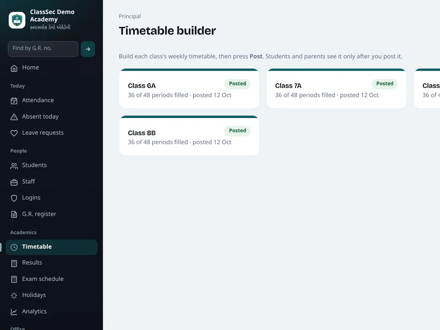The image size is (440, 330).
Task: Click the Analytics line chart icon
Action: (14, 312)
